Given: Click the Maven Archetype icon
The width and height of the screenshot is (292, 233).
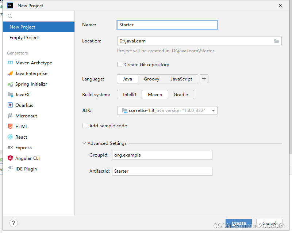Looking at the screenshot, I should pyautogui.click(x=10, y=63).
